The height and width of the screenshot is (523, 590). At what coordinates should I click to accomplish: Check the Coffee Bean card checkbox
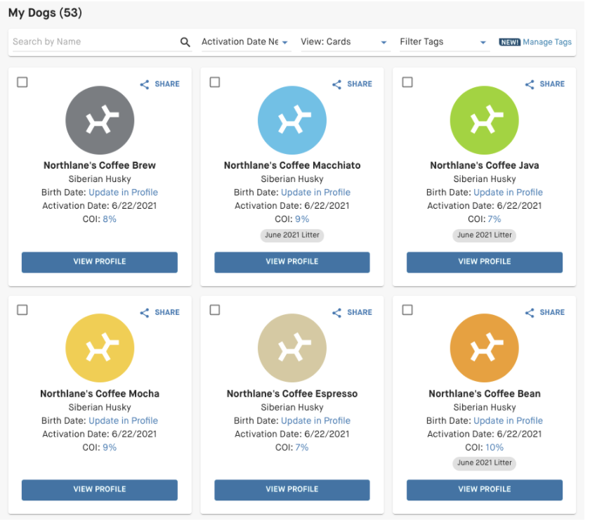[x=407, y=310]
